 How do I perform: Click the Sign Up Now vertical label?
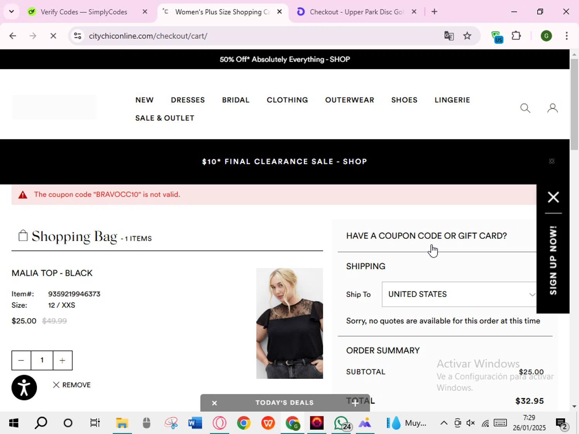coord(553,260)
